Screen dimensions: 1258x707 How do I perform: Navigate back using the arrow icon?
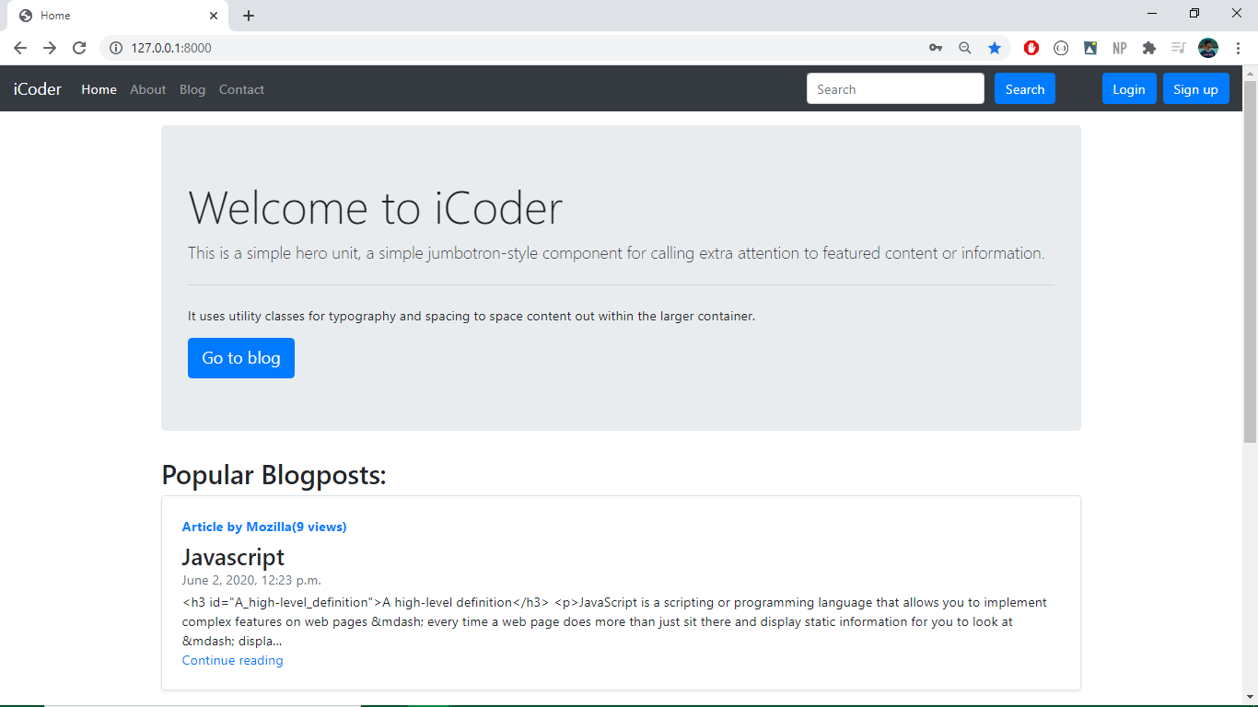click(19, 47)
